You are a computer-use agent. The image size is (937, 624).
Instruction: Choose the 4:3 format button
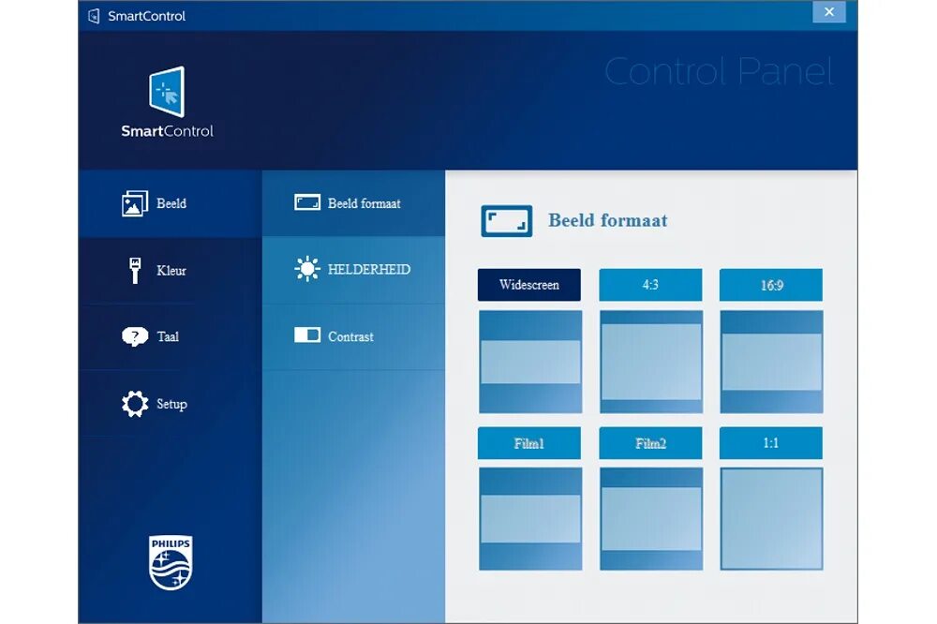point(650,285)
